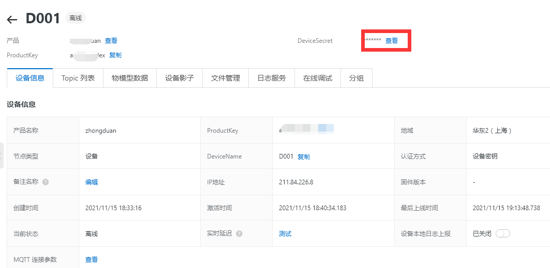Click the 激活时间 label cell
The height and width of the screenshot is (268, 550).
click(236, 208)
